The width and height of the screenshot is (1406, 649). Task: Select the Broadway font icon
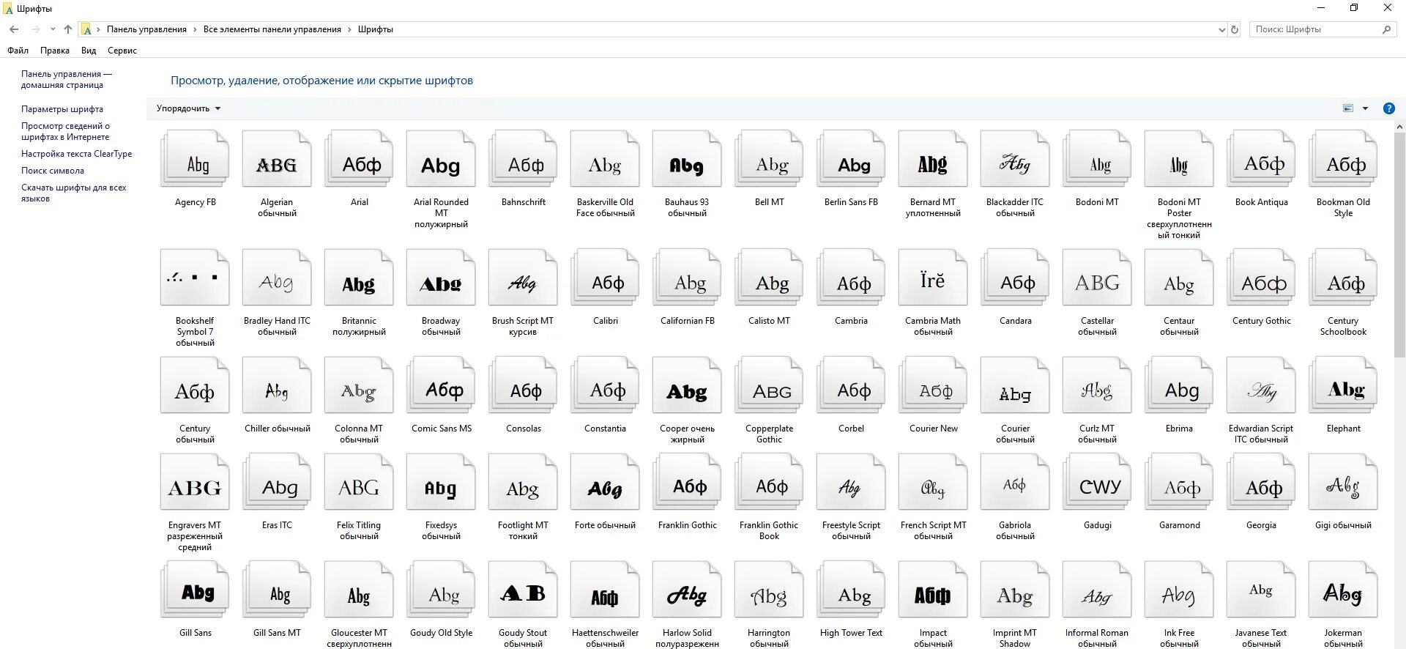tap(441, 278)
